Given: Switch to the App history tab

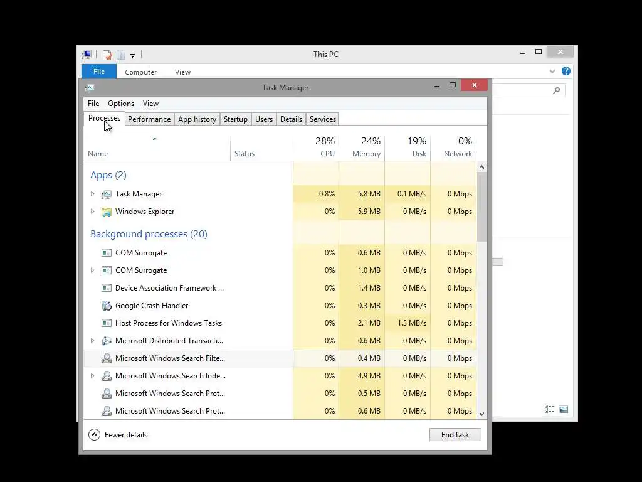Looking at the screenshot, I should click(197, 119).
